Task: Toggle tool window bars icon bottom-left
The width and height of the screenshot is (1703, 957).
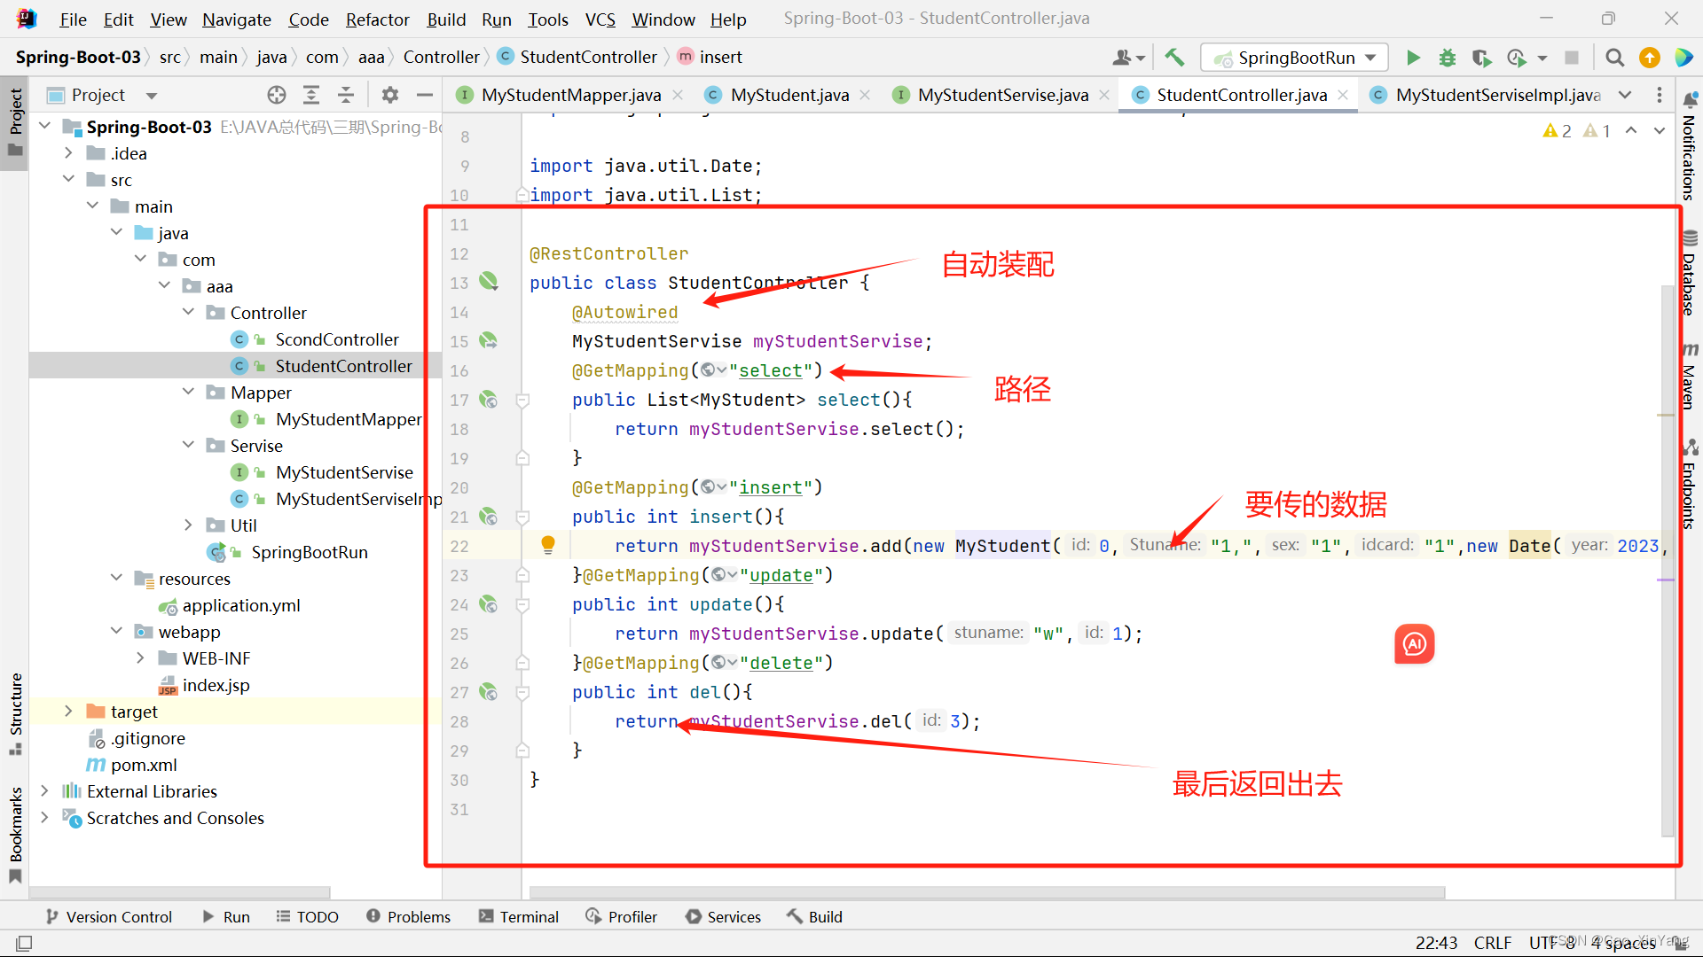Action: tap(24, 943)
